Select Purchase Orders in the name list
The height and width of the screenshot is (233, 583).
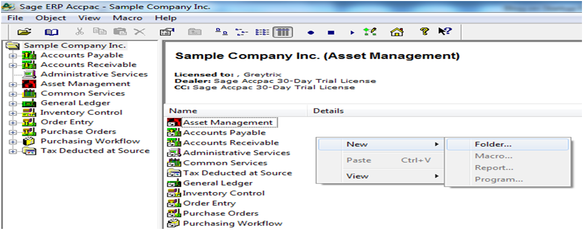pos(221,213)
